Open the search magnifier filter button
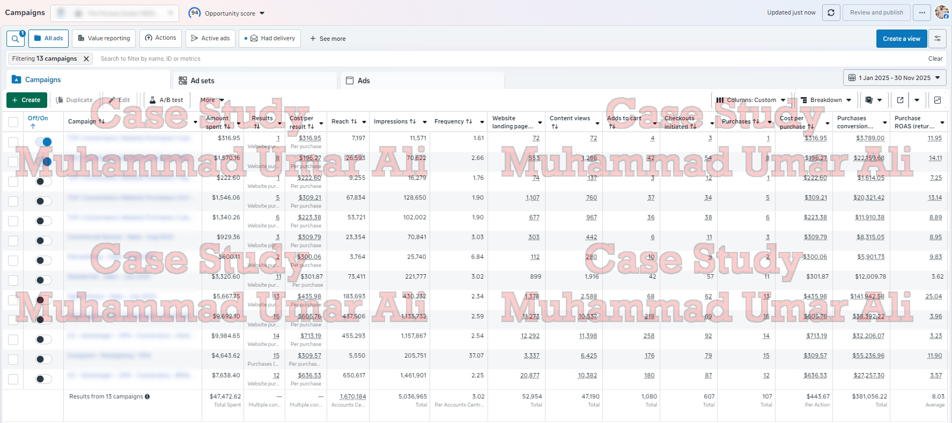952x423 pixels. 15,39
